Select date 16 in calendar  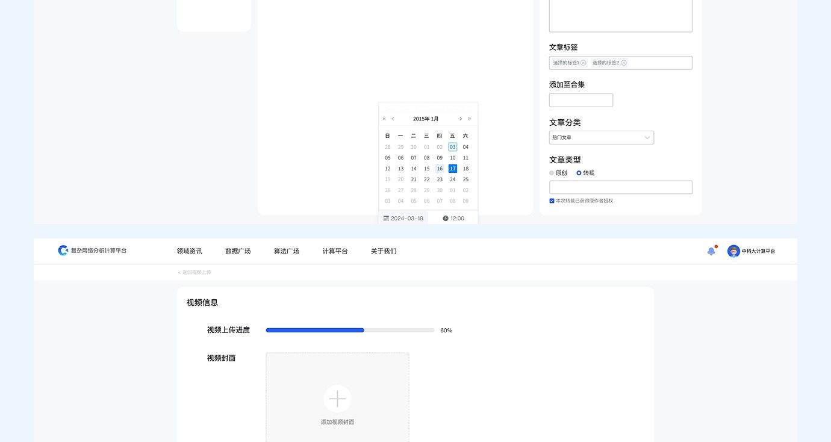pyautogui.click(x=440, y=169)
